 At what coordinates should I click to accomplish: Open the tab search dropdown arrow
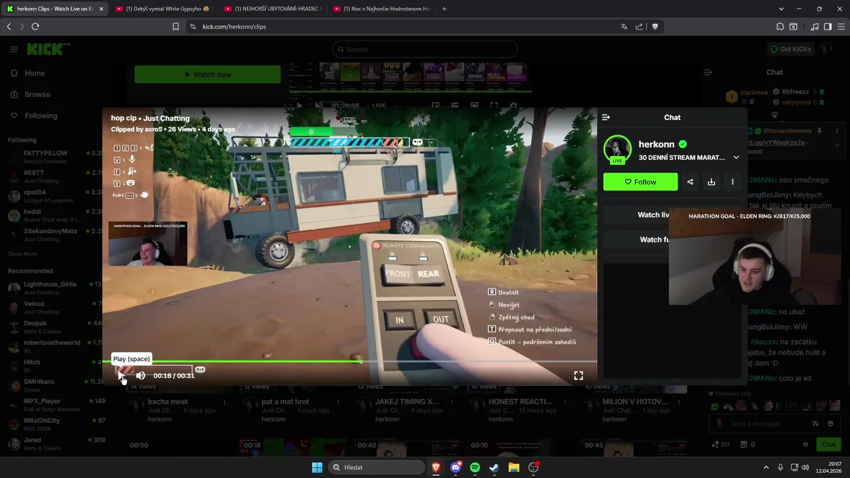781,9
